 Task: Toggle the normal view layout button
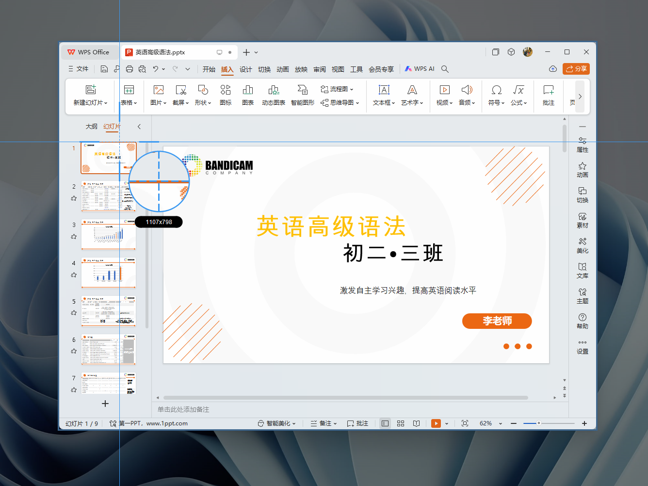tap(385, 423)
